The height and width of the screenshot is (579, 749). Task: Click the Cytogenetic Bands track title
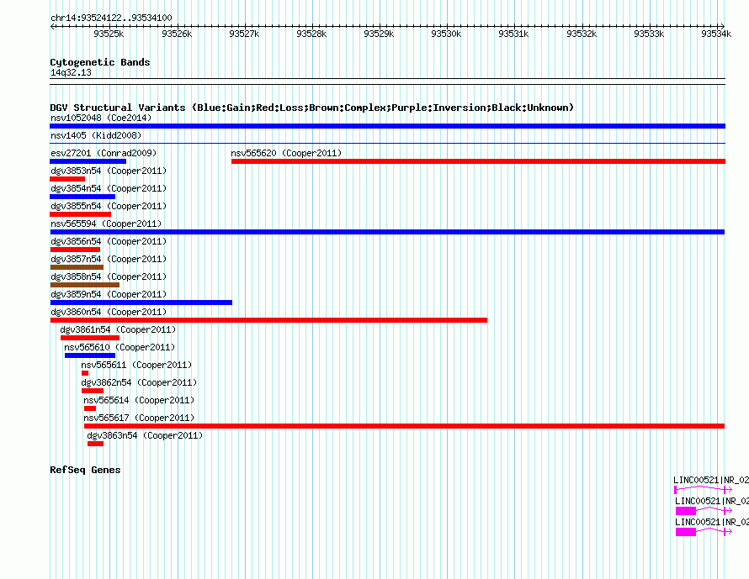point(100,62)
